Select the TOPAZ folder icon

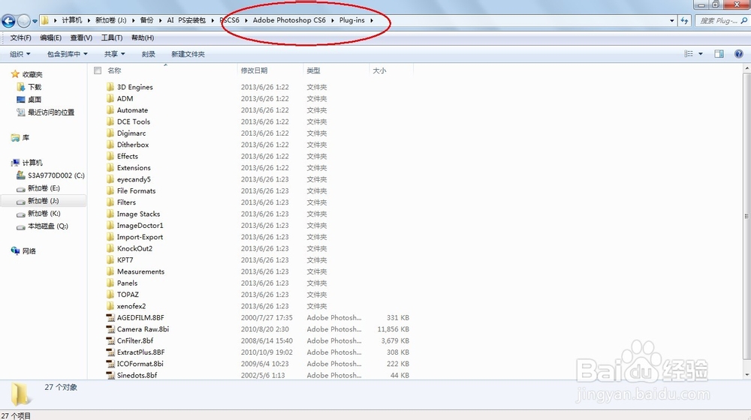110,294
